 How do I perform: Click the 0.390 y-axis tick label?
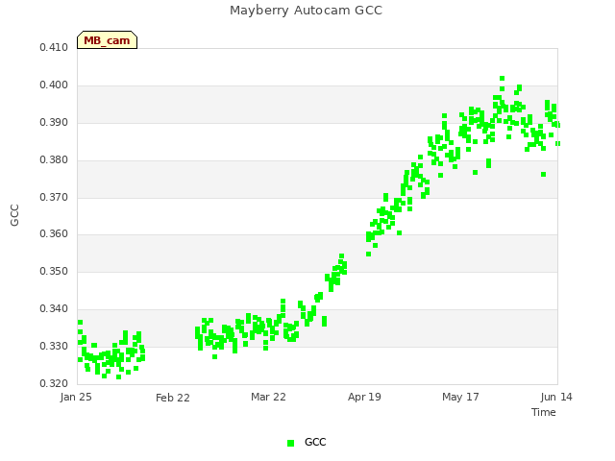tap(54, 123)
